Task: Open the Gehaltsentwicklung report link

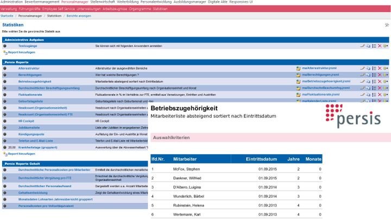Action: pyautogui.click(x=33, y=193)
